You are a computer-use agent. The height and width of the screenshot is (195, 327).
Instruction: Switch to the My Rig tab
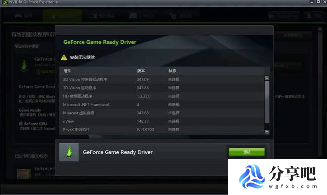(x=102, y=16)
